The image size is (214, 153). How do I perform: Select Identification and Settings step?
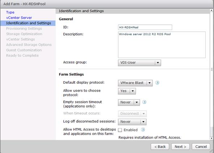[x=28, y=23]
